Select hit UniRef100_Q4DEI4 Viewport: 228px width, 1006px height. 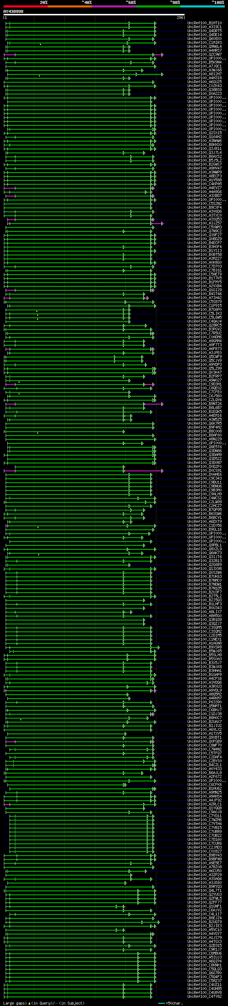204,35
